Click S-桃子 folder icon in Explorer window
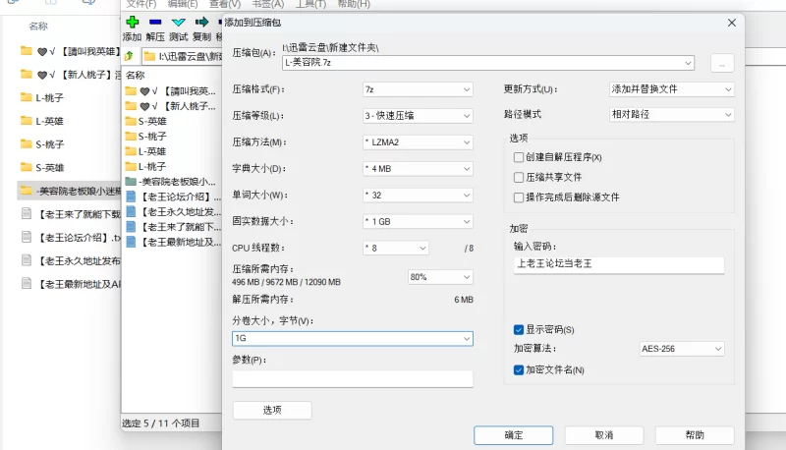Viewport: 786px width, 450px height. (27, 144)
